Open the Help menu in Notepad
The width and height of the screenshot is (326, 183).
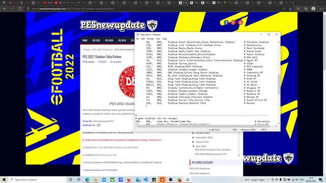165,39
